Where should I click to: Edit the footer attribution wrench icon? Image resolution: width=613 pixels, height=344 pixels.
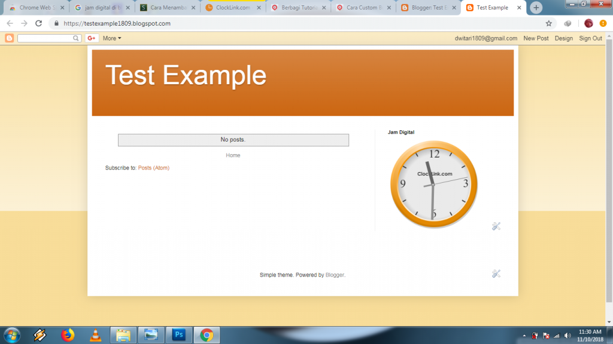(496, 274)
